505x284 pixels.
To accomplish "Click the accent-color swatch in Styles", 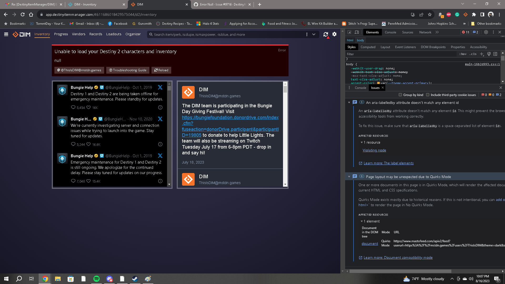I will point(378,83).
